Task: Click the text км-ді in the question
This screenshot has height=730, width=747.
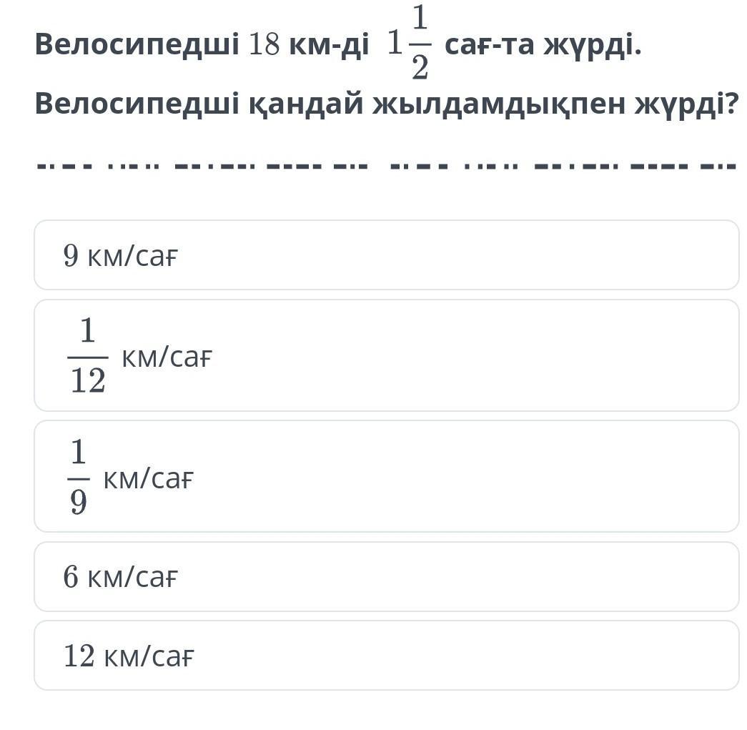Action: 329,46
